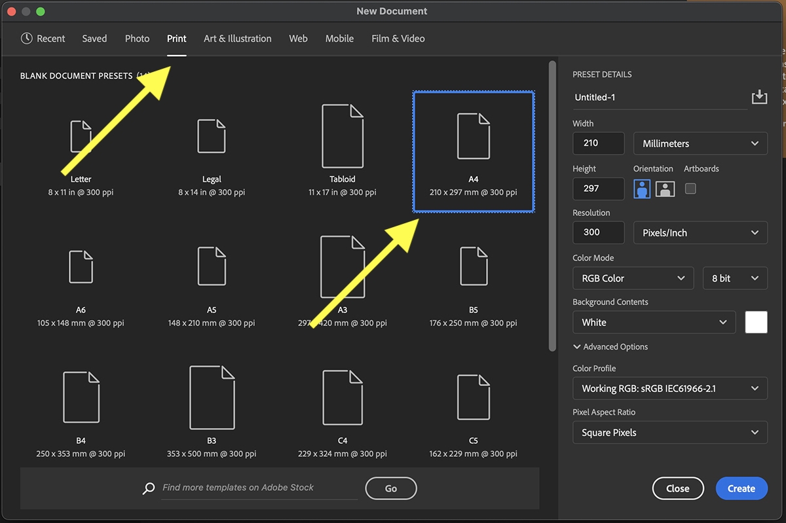Click the green zoom window button

tap(41, 11)
